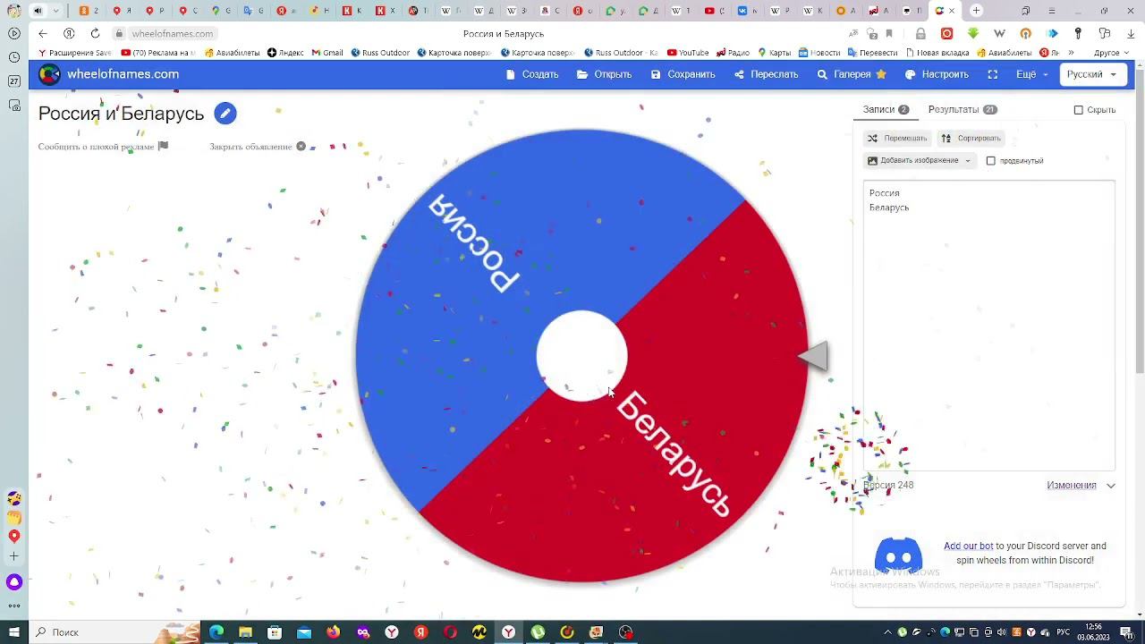
Task: Click Переслать to share the wheel
Action: tap(767, 74)
